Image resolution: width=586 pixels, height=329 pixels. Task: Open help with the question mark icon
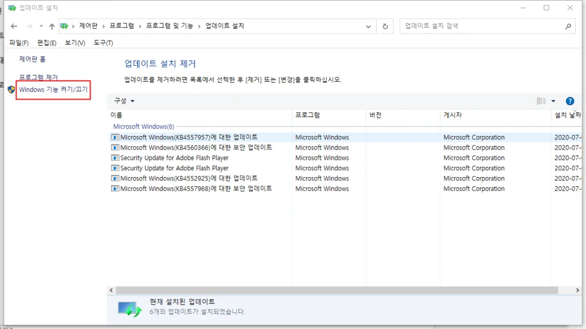coord(569,101)
